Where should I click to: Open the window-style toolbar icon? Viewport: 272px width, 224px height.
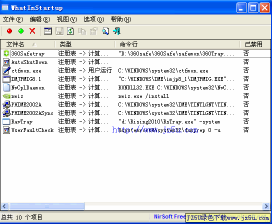coord(48,31)
